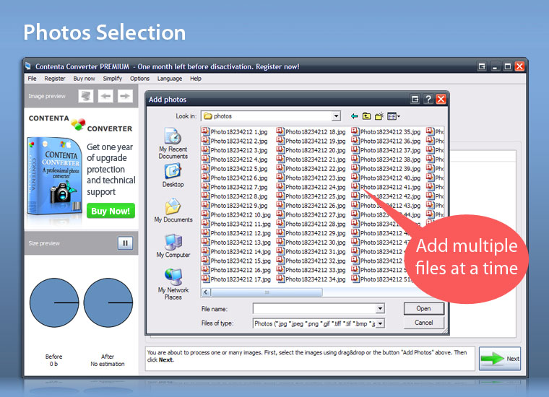The image size is (549, 397).
Task: Click the Contenta Converter box image
Action: point(54,176)
